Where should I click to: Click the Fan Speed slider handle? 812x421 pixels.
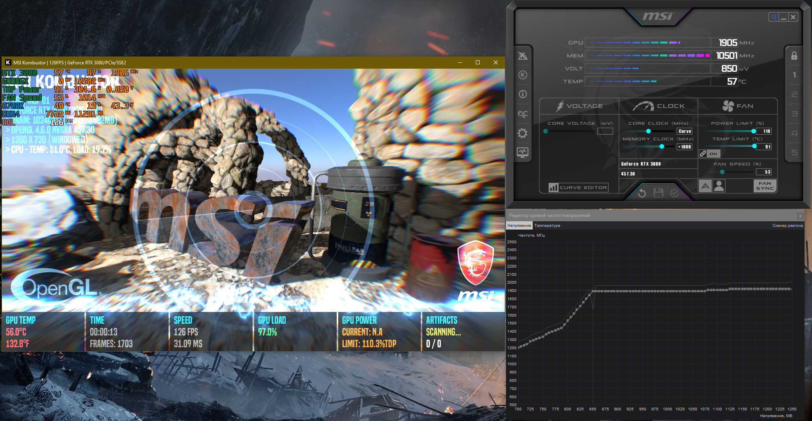tap(722, 172)
